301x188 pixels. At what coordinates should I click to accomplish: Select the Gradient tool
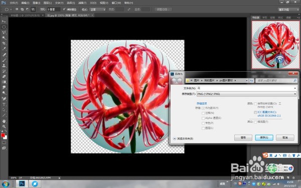click(4, 82)
